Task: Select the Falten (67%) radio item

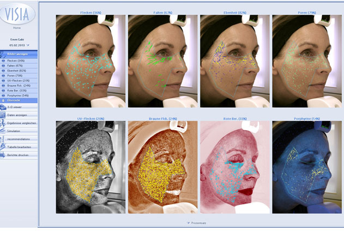Action: pyautogui.click(x=19, y=66)
